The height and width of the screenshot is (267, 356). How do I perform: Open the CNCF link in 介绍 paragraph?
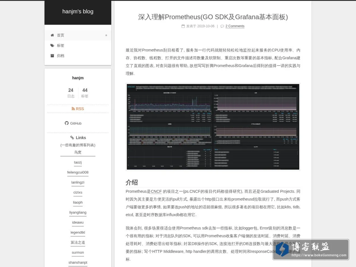[156, 192]
